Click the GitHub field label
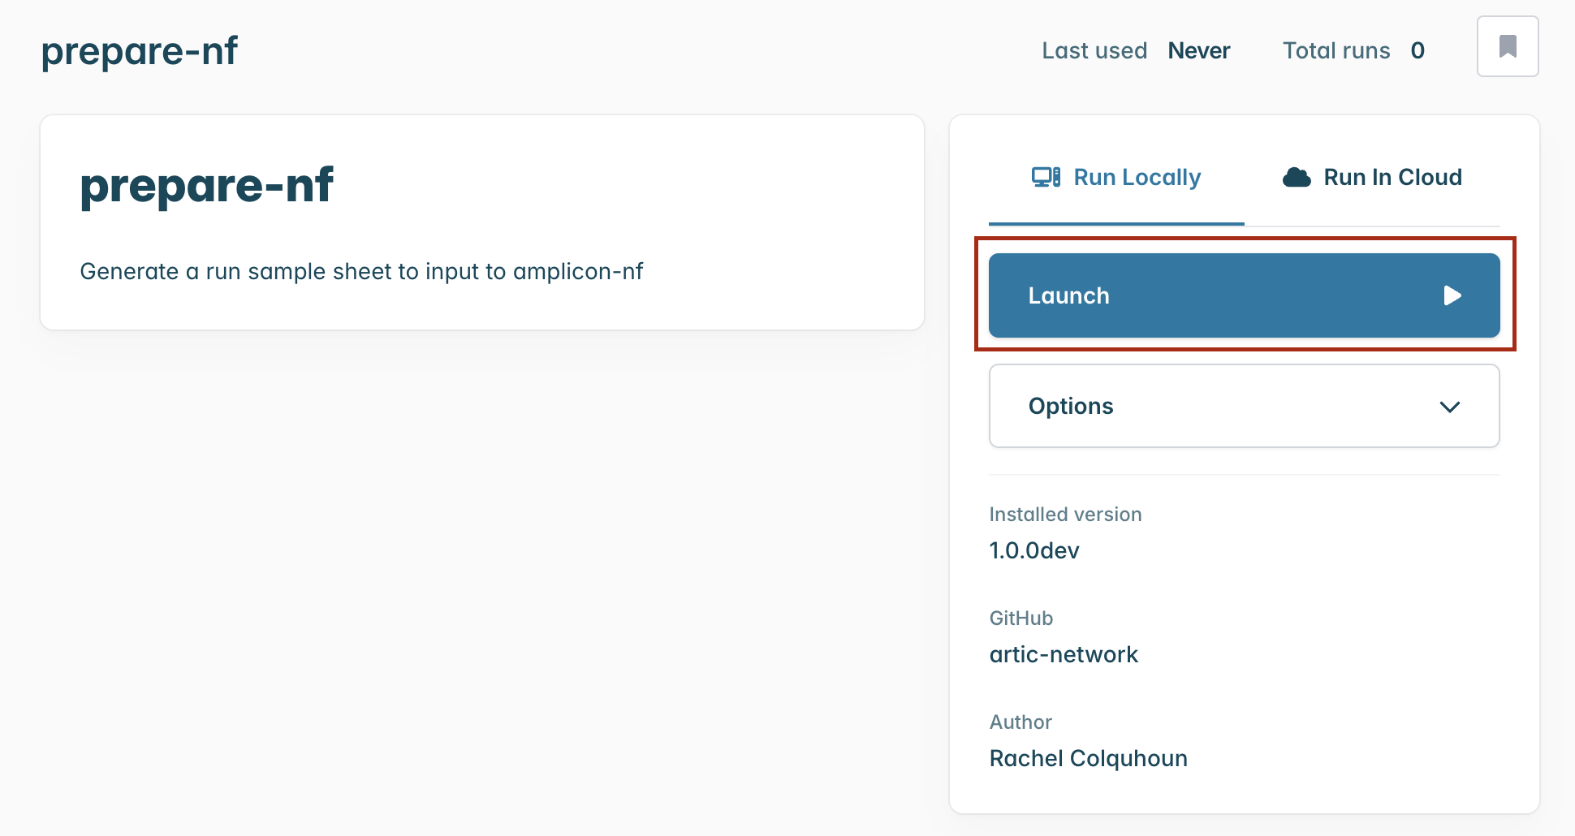Image resolution: width=1575 pixels, height=836 pixels. [1021, 618]
